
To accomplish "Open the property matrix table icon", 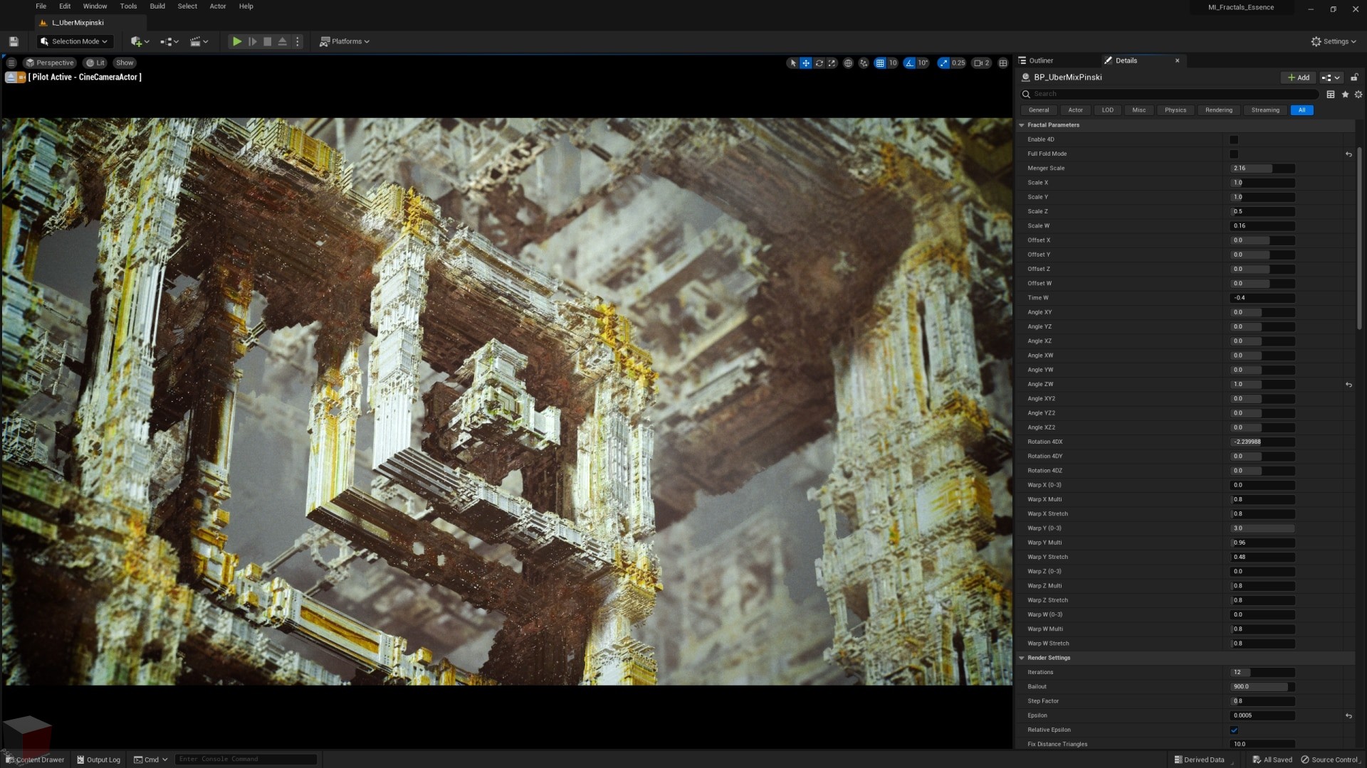I will (1330, 94).
